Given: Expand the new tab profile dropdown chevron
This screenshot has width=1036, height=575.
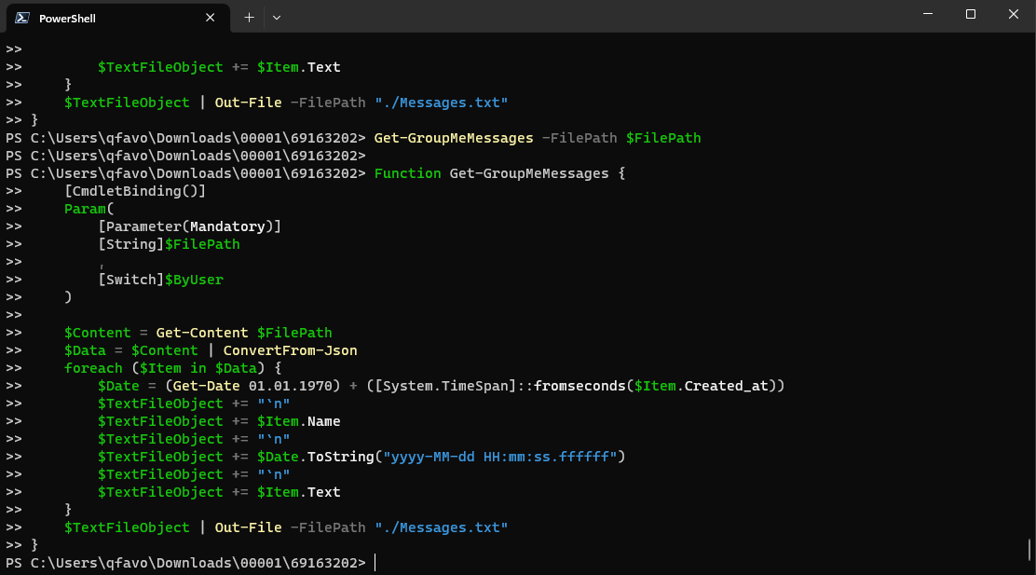Looking at the screenshot, I should pos(277,18).
